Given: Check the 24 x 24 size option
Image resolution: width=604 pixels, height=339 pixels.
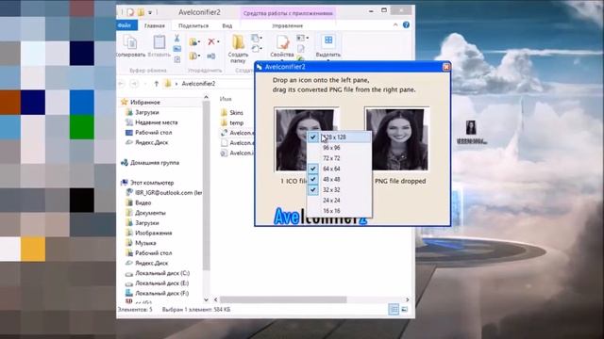Looking at the screenshot, I should point(340,201).
